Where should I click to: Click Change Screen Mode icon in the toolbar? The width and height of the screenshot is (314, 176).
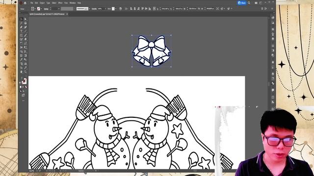tap(24, 95)
